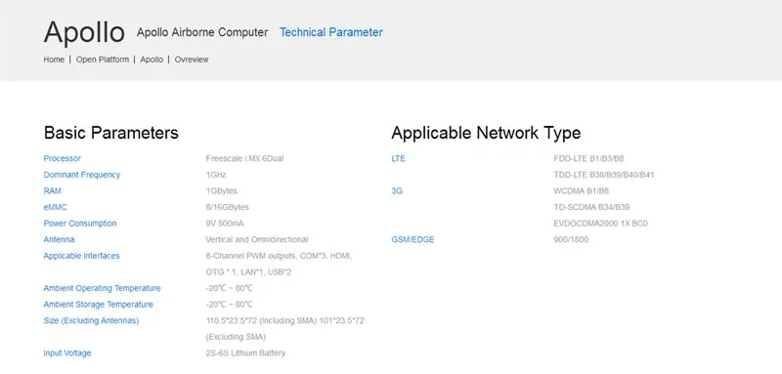
Task: Click Ambient Storage Temperature label
Action: tap(99, 305)
